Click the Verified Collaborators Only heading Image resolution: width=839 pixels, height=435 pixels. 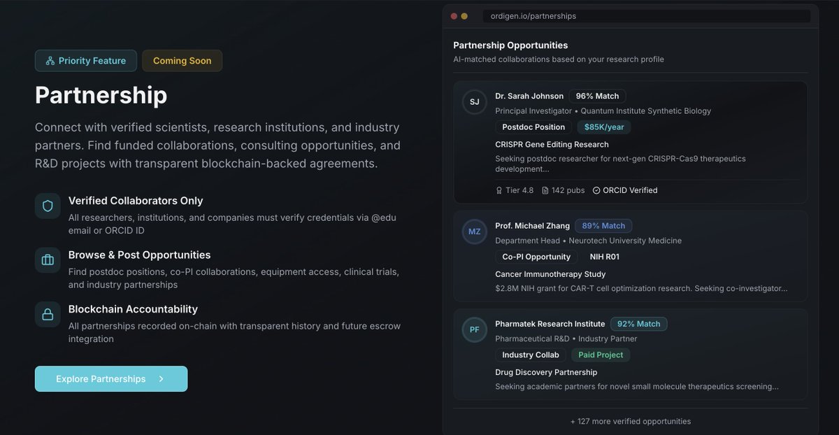coord(136,201)
